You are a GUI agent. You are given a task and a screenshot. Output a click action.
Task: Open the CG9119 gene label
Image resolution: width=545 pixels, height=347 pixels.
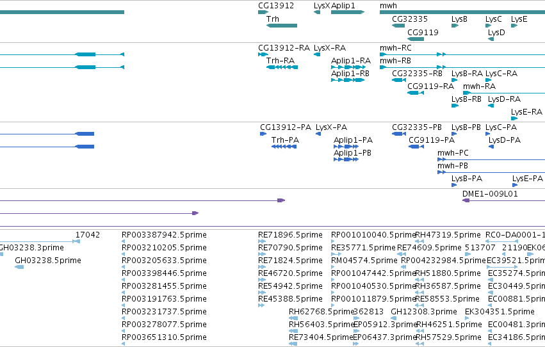pyautogui.click(x=423, y=32)
